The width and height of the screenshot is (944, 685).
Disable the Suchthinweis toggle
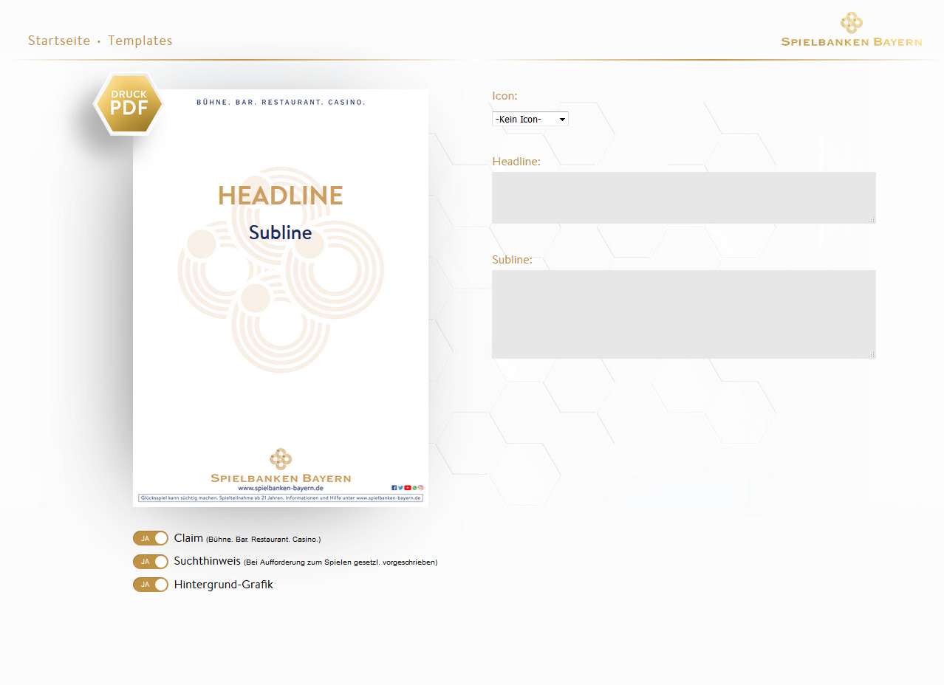(151, 562)
